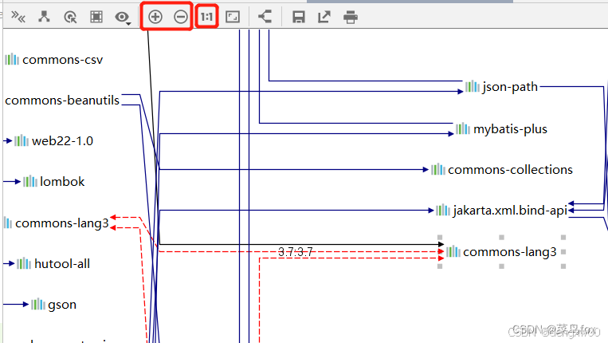
Task: Zoom in with the plus icon
Action: point(155,17)
